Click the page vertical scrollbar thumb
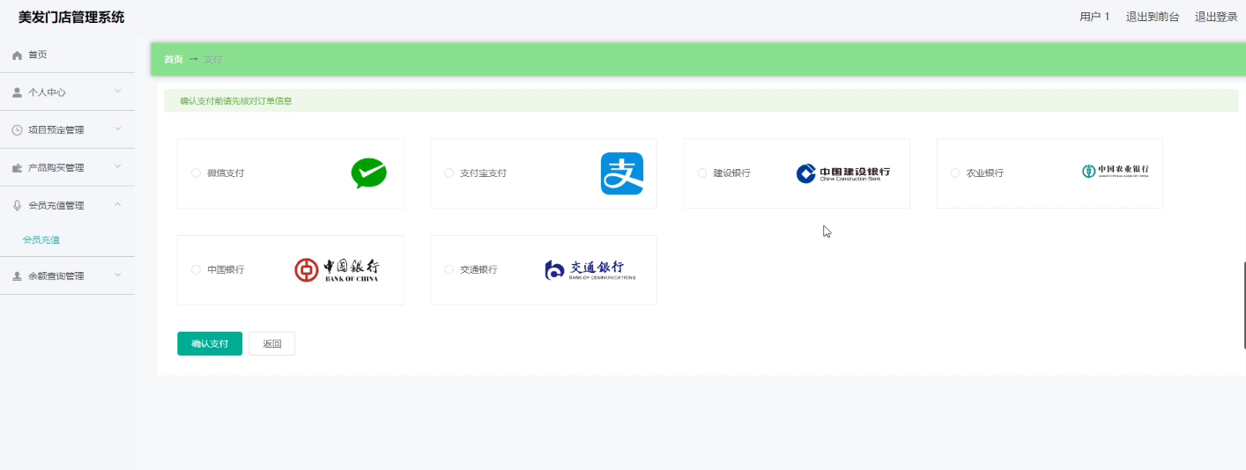 tap(1244, 305)
